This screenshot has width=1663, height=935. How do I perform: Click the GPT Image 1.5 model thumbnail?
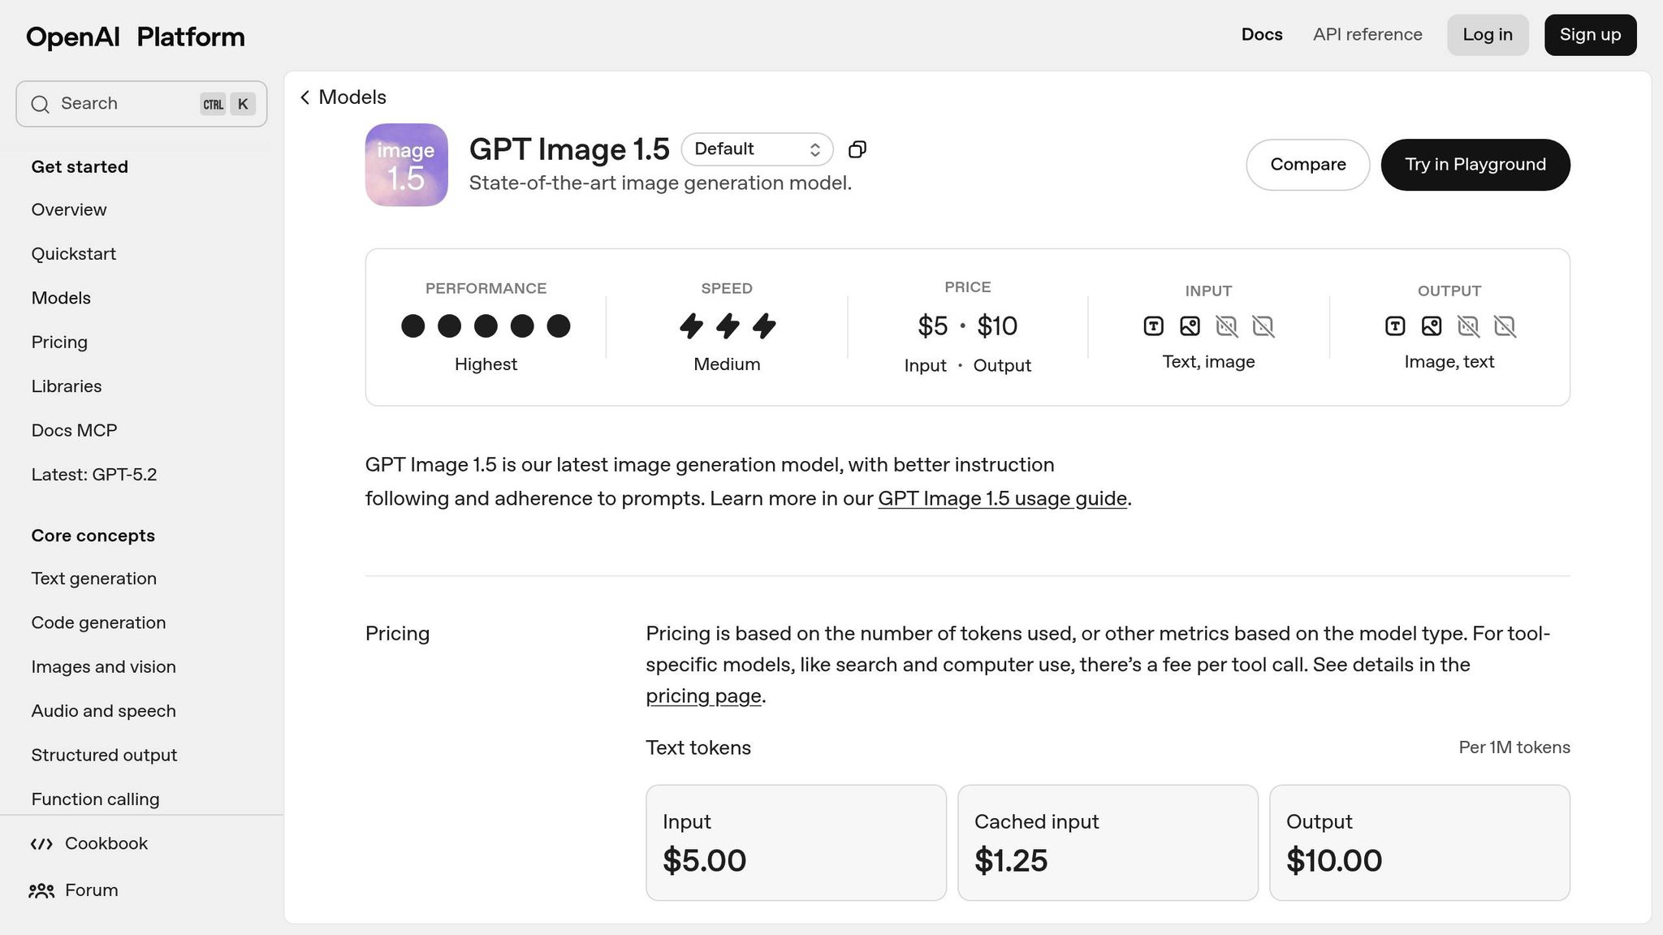406,165
